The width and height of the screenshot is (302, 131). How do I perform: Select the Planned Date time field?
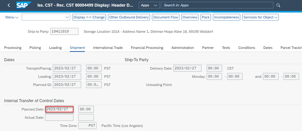point(86,109)
